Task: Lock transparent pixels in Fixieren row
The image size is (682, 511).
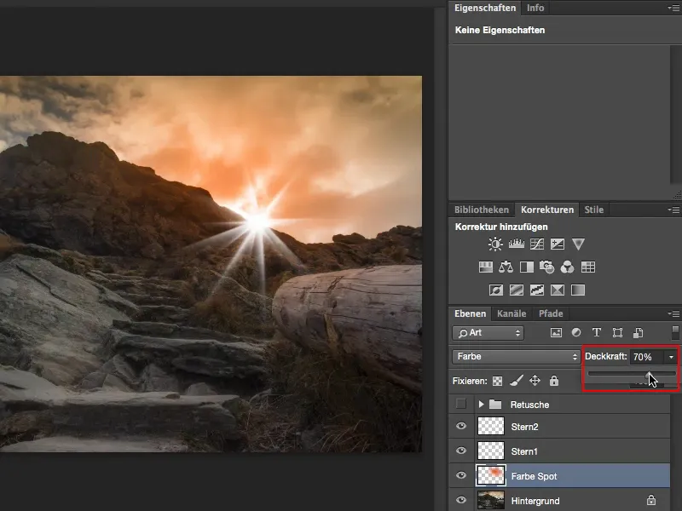Action: 497,381
